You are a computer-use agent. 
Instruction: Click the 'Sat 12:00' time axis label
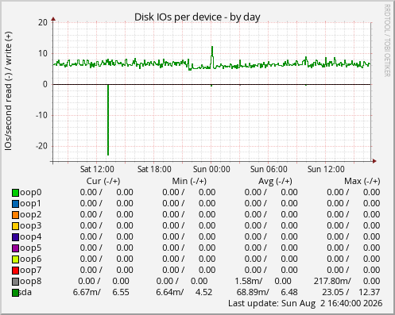tap(97, 169)
